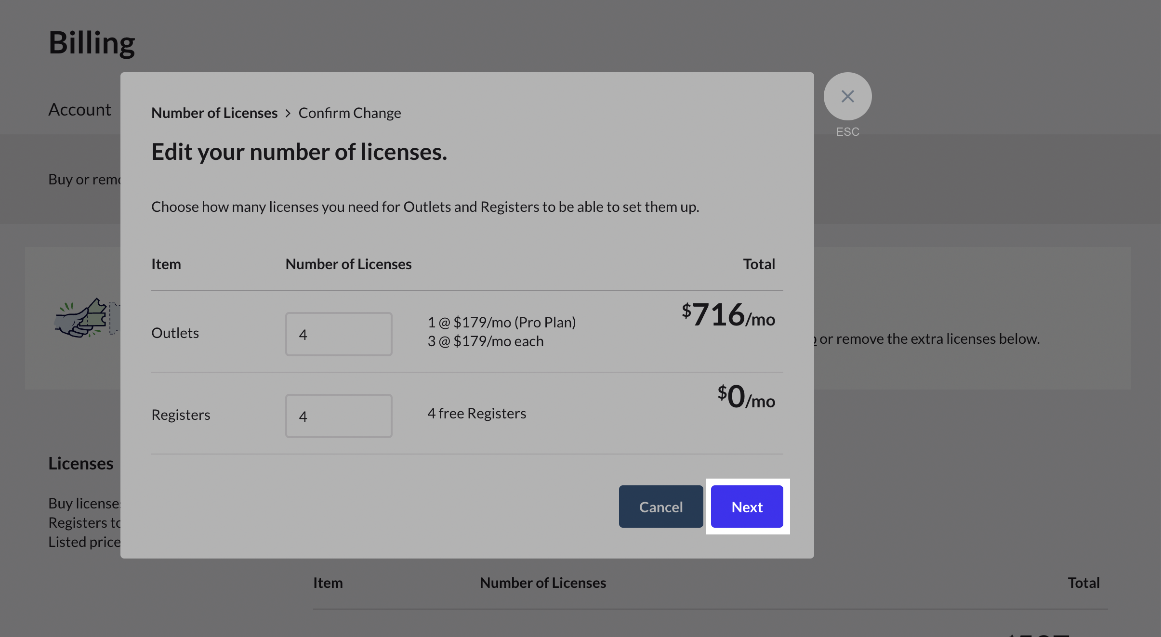The image size is (1161, 637).
Task: Click the $716/mo Outlets total
Action: tap(728, 315)
